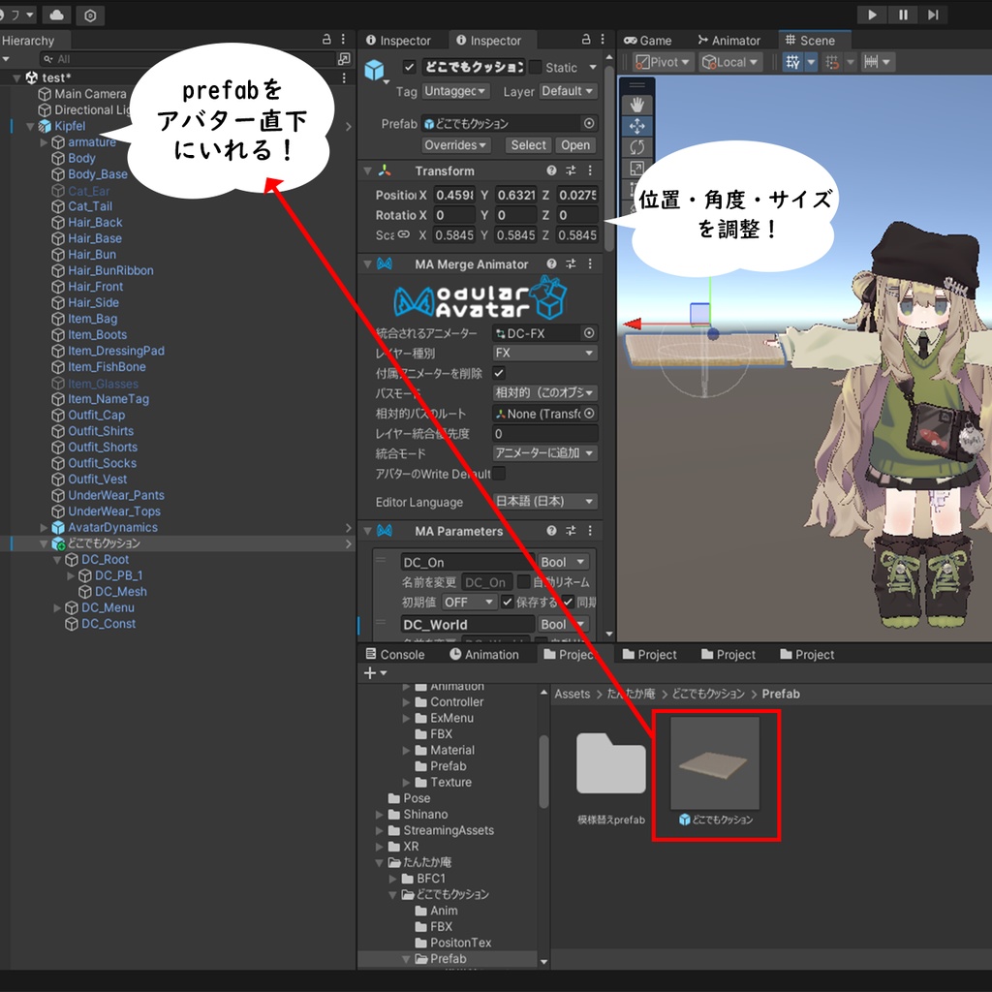Screen dimensions: 992x992
Task: Click the settings gear in the top toolbar
Action: coord(91,15)
